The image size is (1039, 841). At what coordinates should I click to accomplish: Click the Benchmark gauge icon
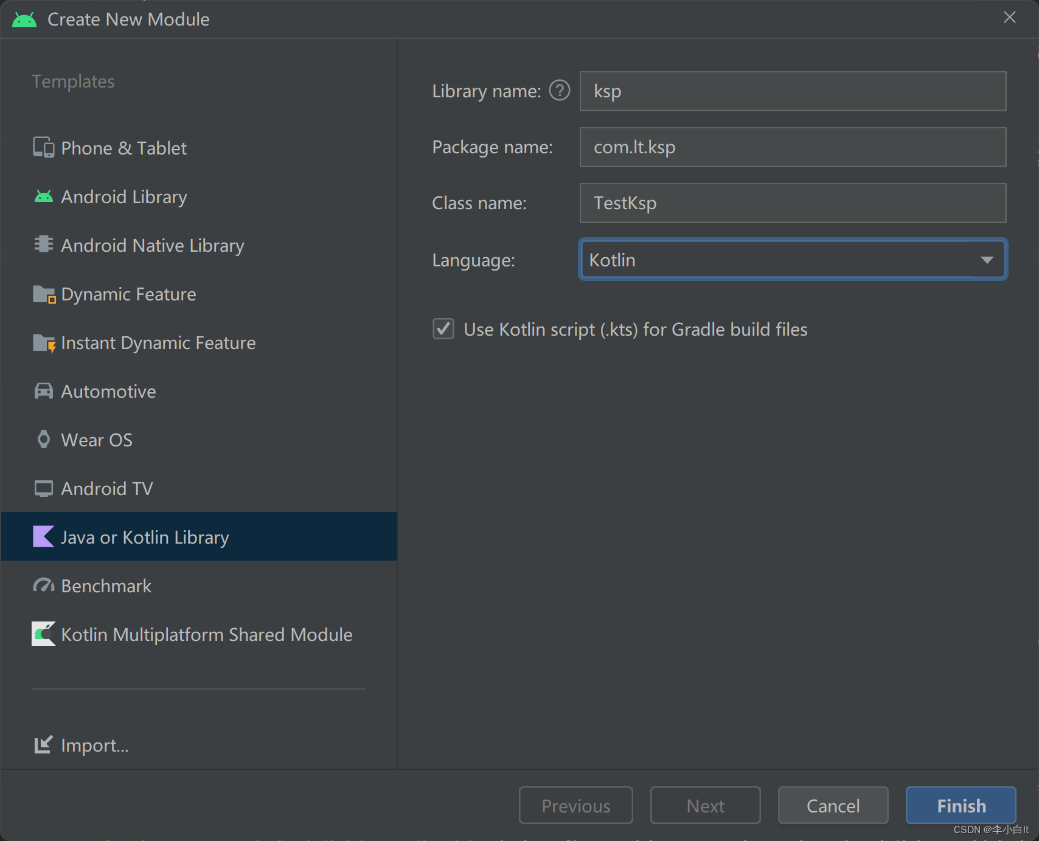tap(43, 586)
